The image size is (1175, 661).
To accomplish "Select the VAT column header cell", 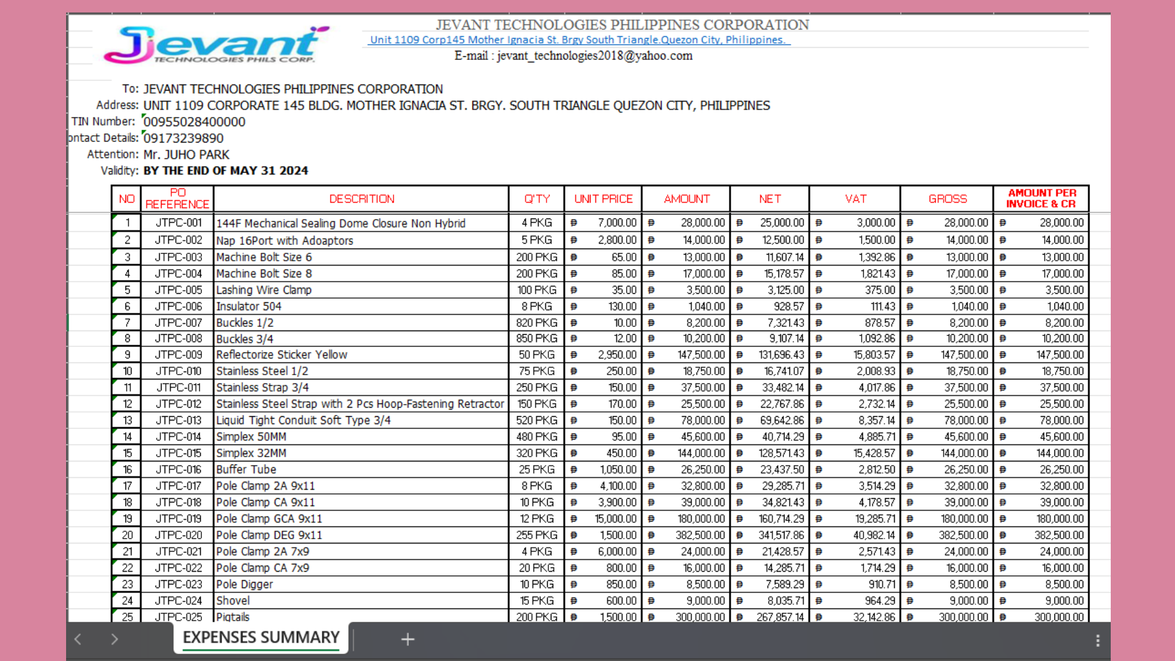I will click(855, 199).
